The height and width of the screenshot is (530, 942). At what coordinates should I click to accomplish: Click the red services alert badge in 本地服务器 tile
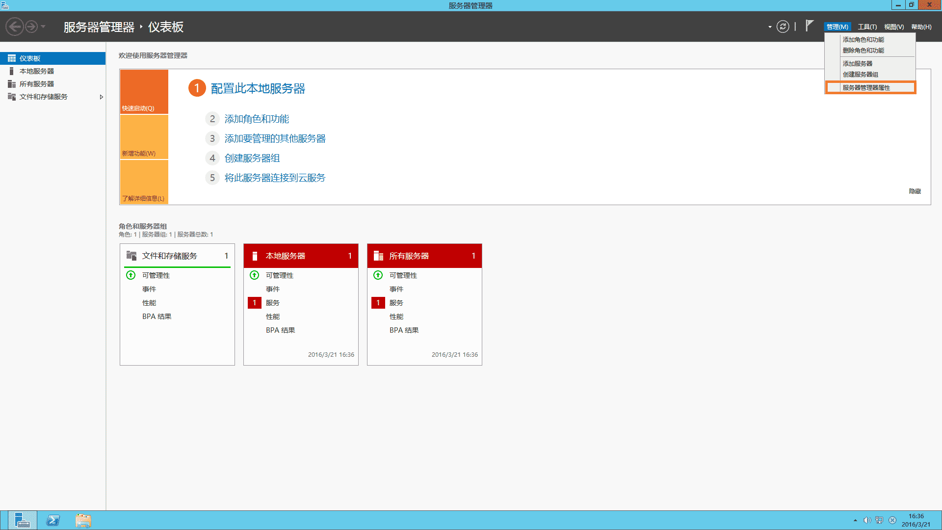coord(254,303)
